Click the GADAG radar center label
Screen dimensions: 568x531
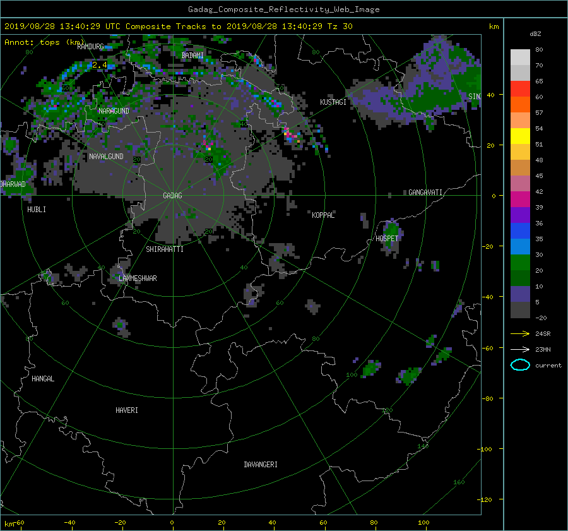point(172,196)
